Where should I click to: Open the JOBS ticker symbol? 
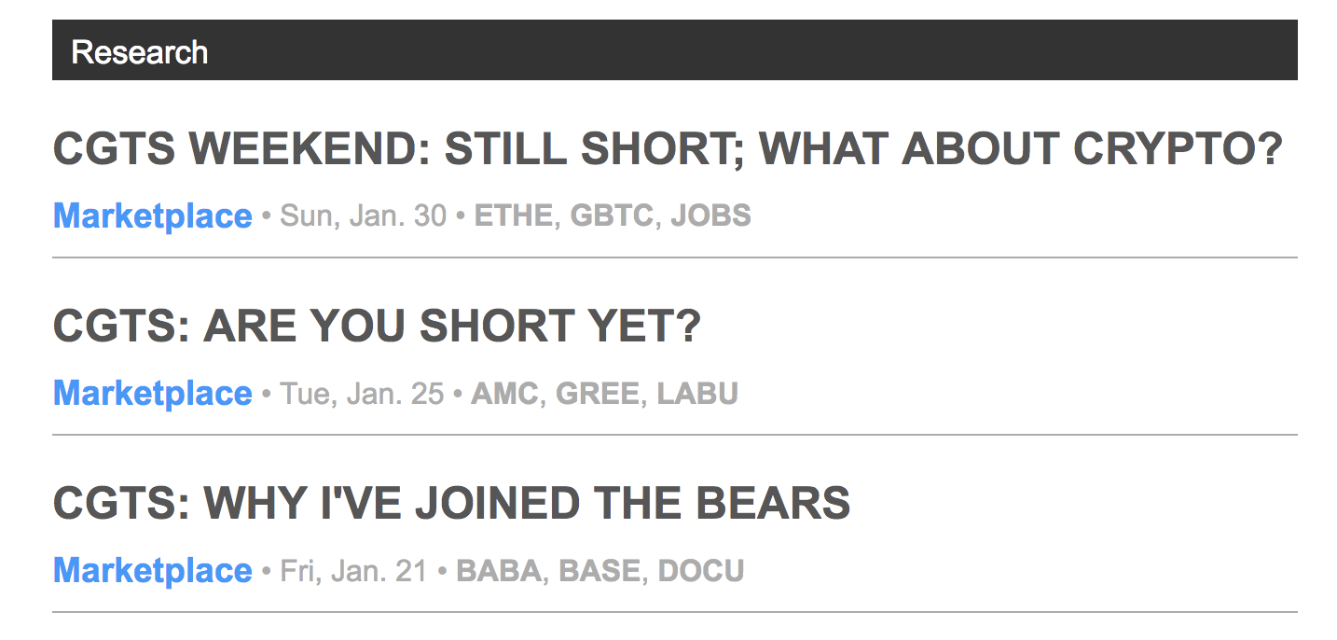coord(710,216)
